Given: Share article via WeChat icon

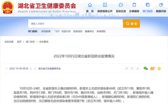Looking at the screenshot, I should point(146,68).
